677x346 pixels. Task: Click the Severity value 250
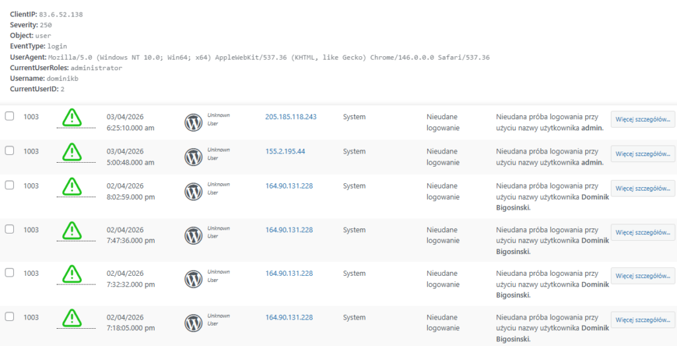[x=46, y=25]
